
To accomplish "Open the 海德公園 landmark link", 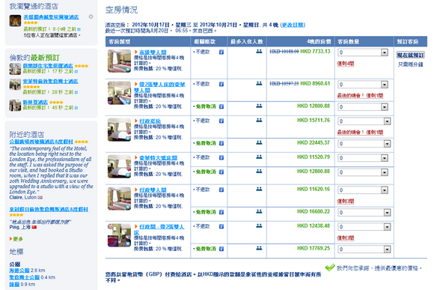I will tap(19, 271).
